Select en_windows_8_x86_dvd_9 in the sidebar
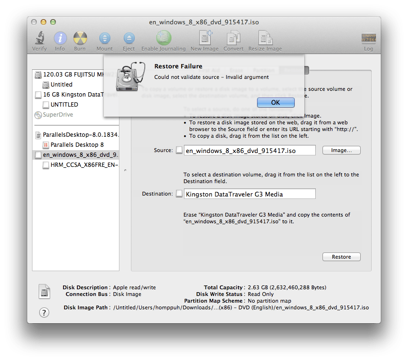Screen dimensions: 408x361 76,155
